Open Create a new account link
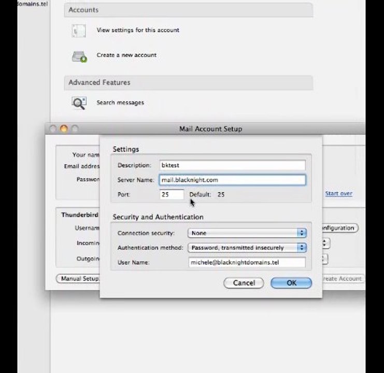This screenshot has height=373, width=384. tap(126, 55)
